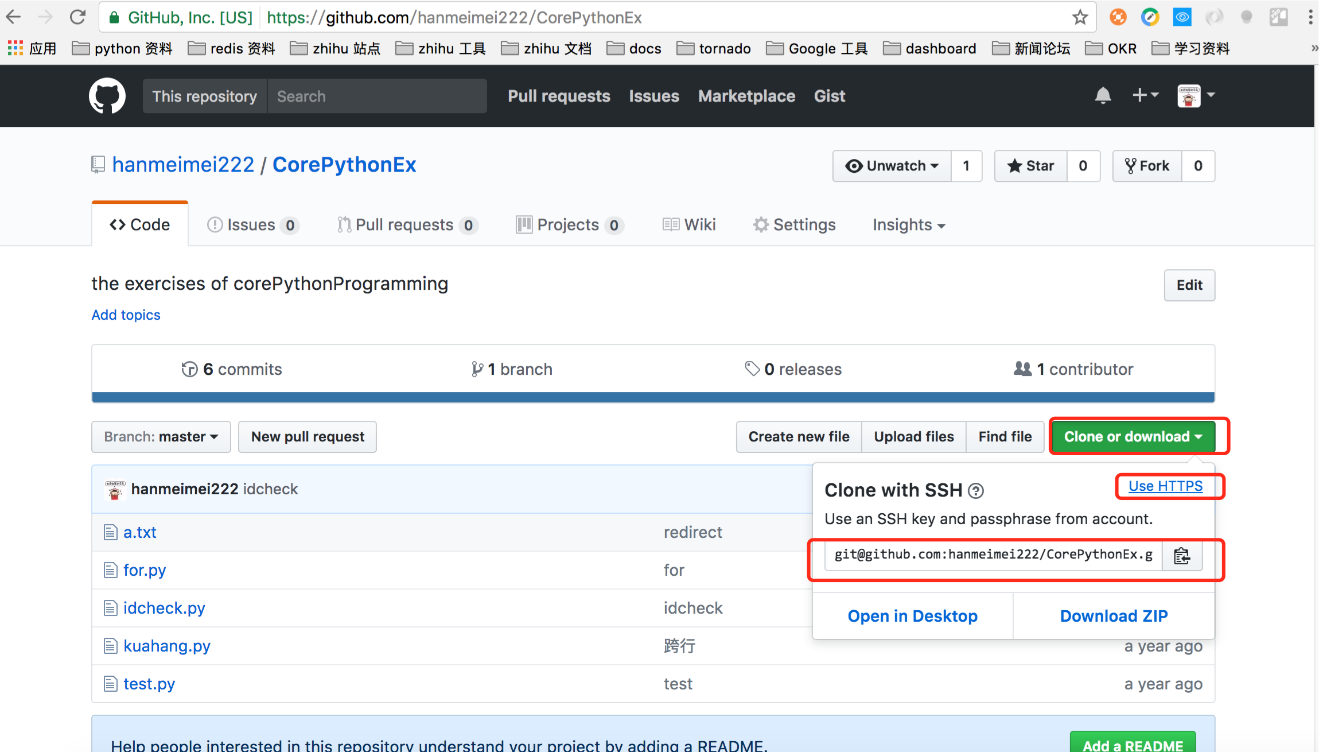Open Marketplace in the top navigation
This screenshot has height=752, width=1319.
[x=746, y=96]
